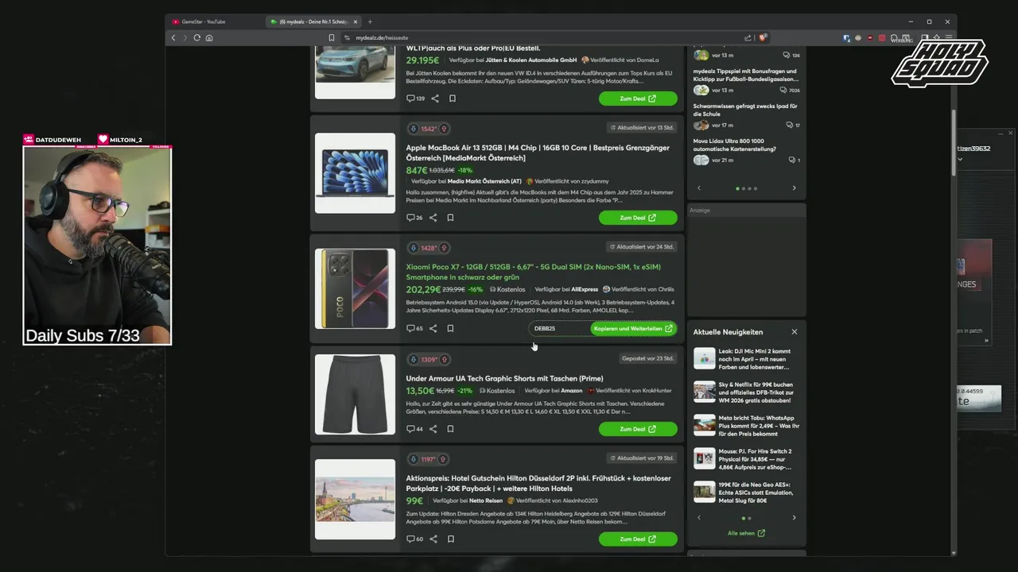Viewport: 1018px width, 572px height.
Task: Share the Xiaomi Poco X7 deal
Action: [433, 328]
